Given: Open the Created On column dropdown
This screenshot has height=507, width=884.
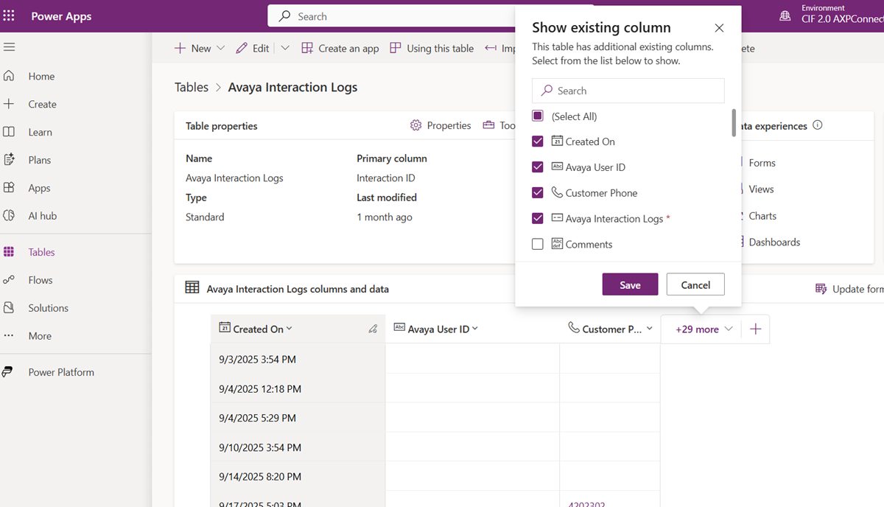Looking at the screenshot, I should pos(290,329).
